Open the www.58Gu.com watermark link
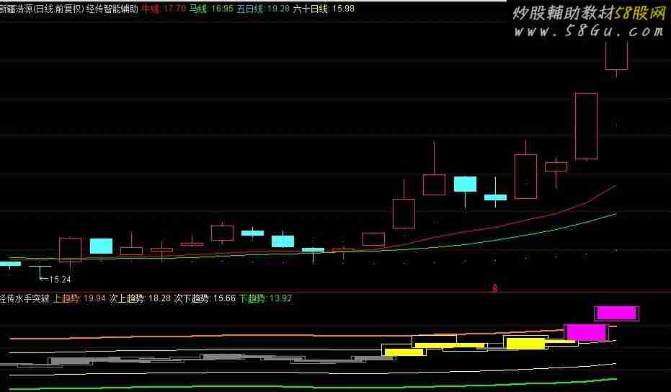 pyautogui.click(x=587, y=31)
